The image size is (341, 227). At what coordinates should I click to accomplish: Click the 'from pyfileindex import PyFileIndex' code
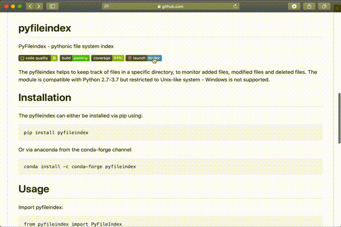coord(73,224)
